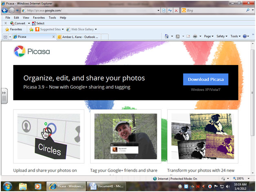
Task: Click the Select toolbar button
Action: pyautogui.click(x=38, y=23)
